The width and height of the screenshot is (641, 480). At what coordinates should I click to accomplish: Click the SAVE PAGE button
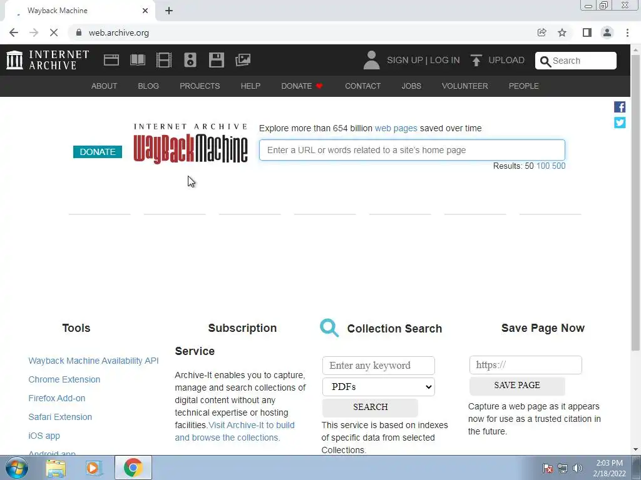(517, 385)
